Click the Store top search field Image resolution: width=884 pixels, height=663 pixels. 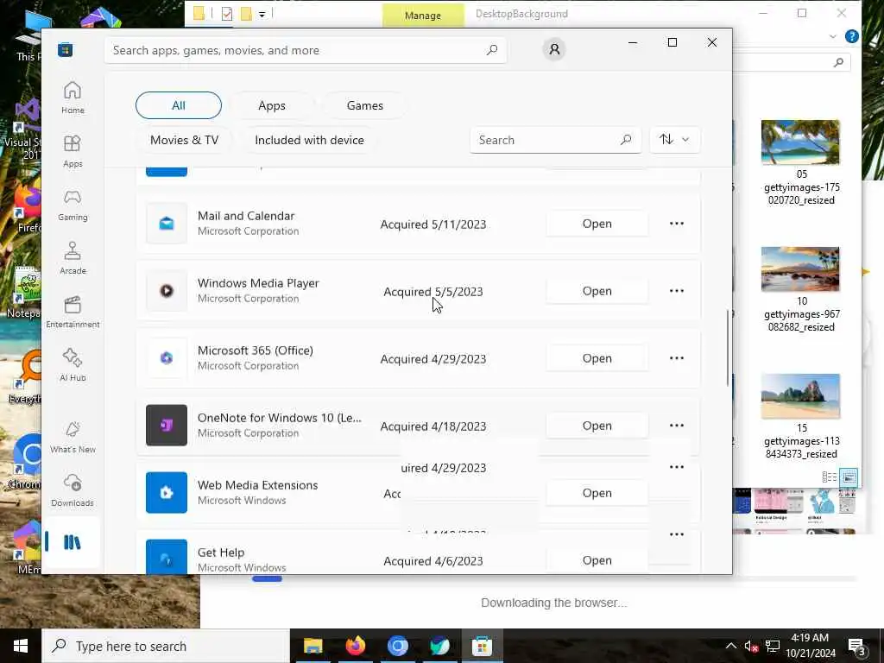point(305,50)
